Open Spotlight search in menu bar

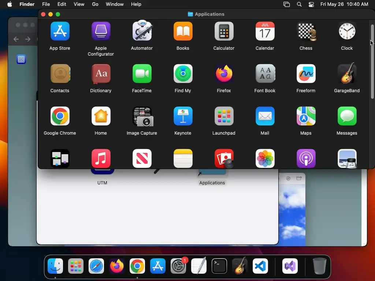point(299,4)
